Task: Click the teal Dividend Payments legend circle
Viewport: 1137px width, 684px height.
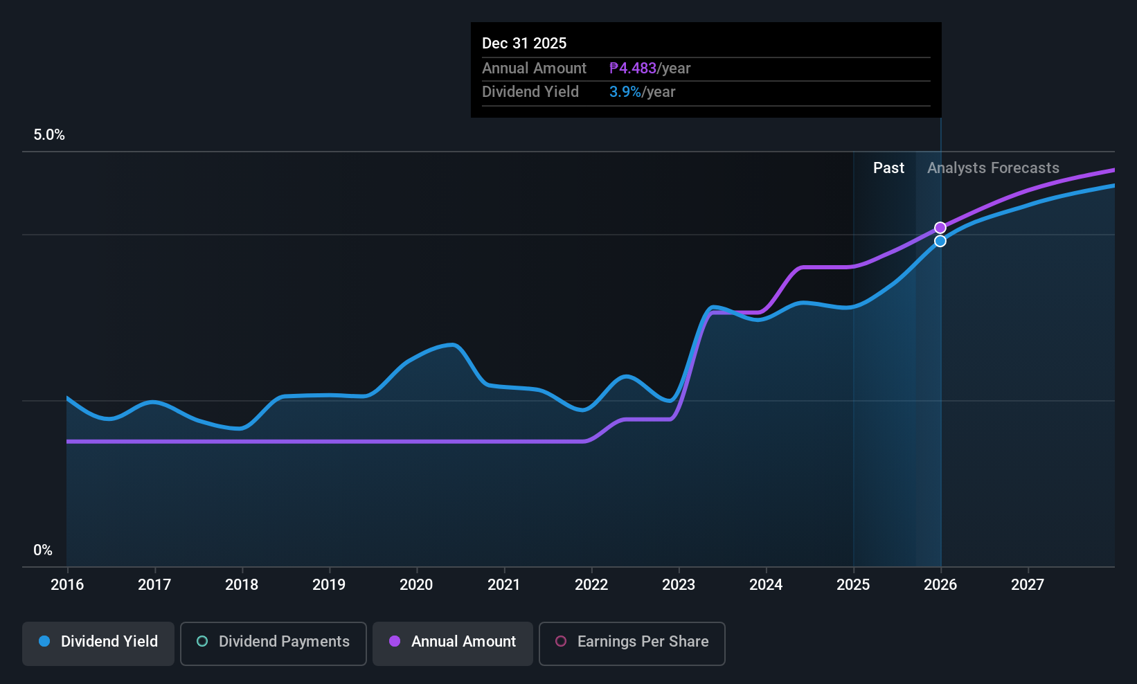Action: [202, 641]
